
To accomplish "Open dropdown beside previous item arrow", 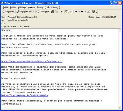I will (x=79, y=12).
